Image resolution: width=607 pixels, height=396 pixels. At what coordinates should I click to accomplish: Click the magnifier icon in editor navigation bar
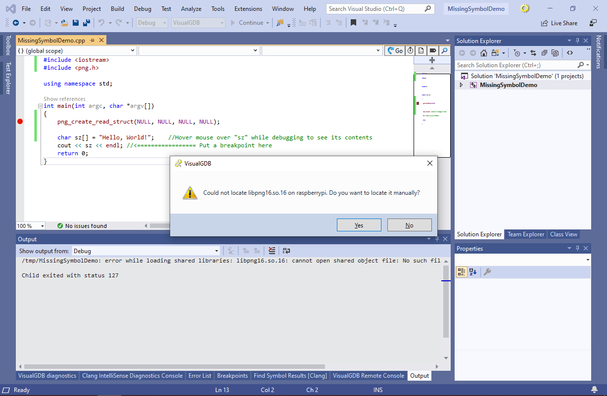click(444, 50)
